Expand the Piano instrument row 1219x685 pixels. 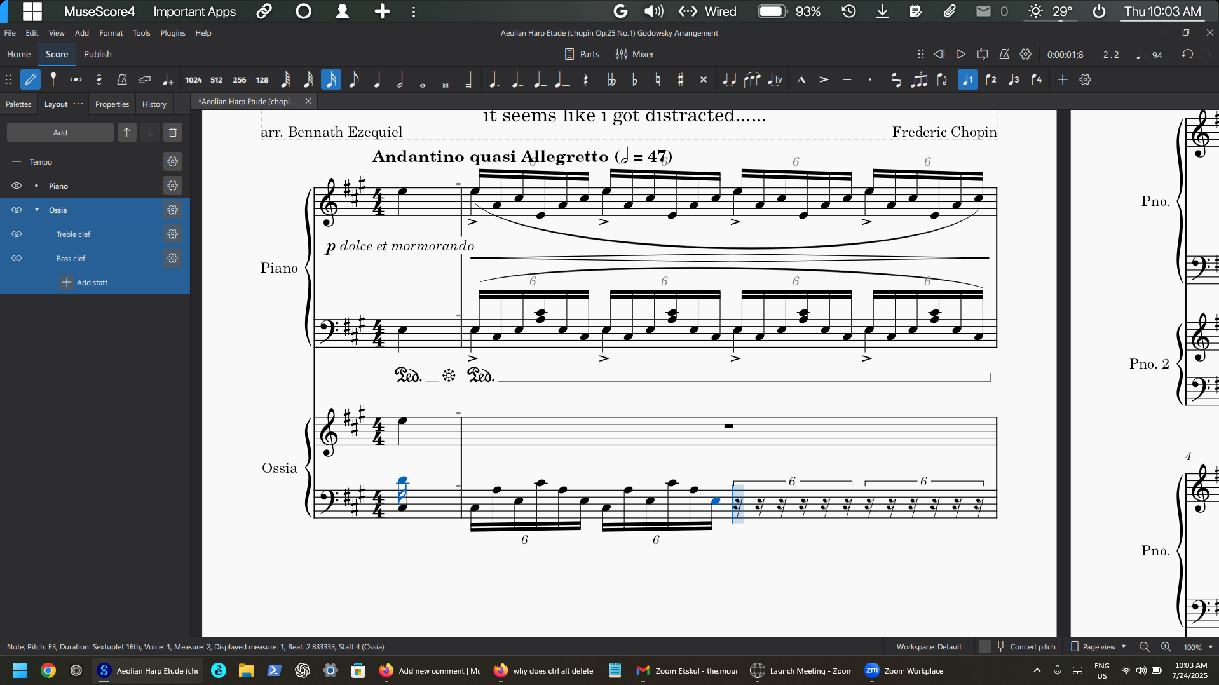(x=37, y=186)
